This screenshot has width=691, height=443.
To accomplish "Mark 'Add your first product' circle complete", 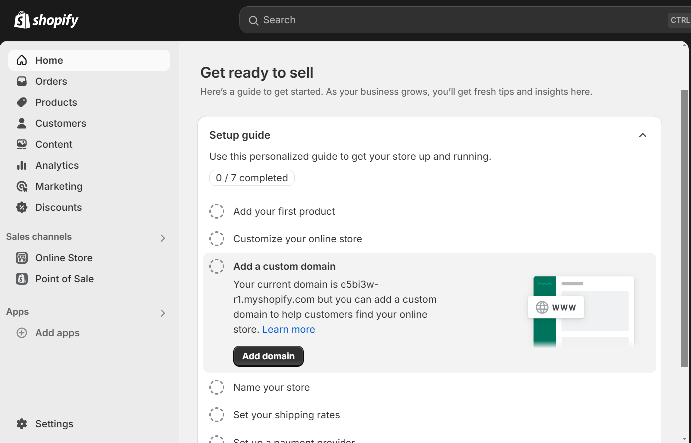I will (x=217, y=211).
